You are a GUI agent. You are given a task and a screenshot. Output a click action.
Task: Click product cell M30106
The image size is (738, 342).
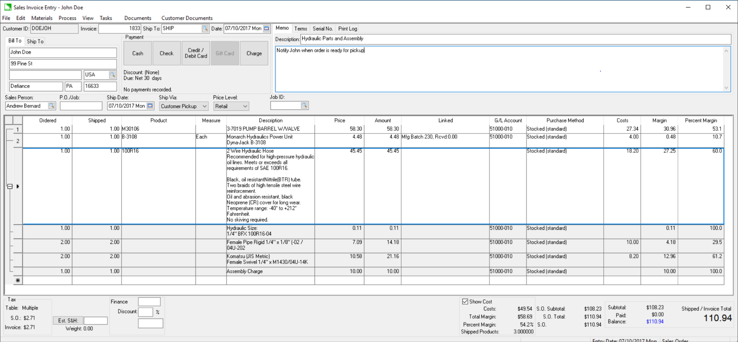pyautogui.click(x=159, y=129)
